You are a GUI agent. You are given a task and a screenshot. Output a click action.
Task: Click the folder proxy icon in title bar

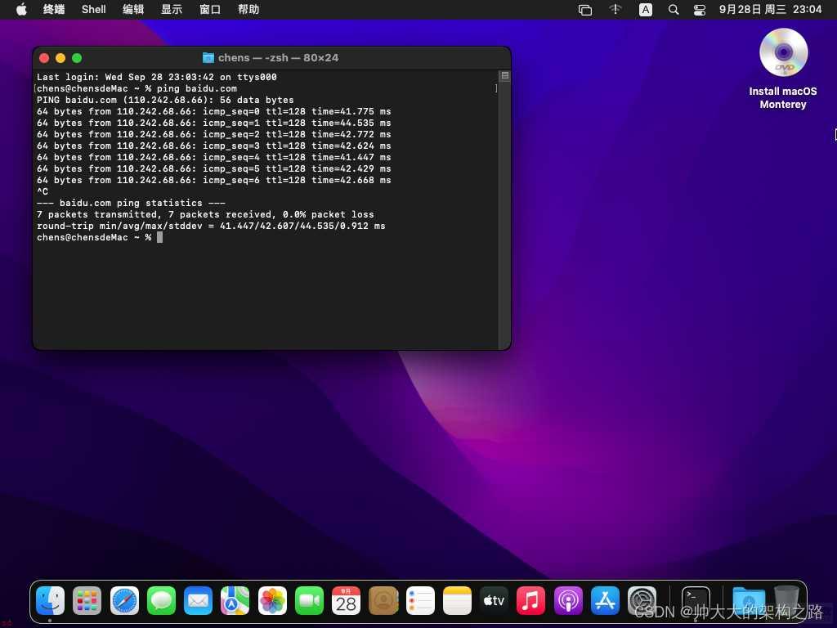click(x=208, y=58)
